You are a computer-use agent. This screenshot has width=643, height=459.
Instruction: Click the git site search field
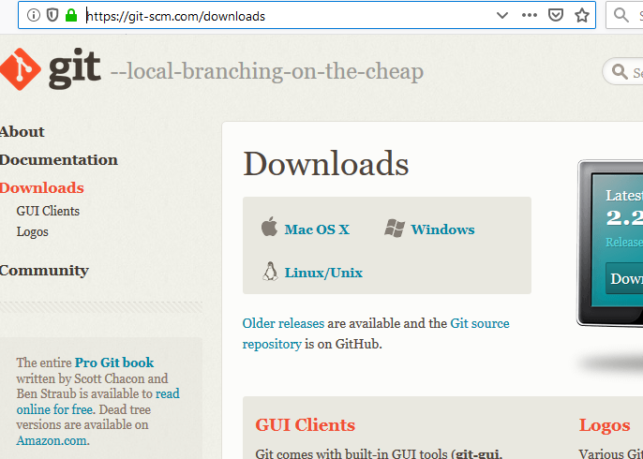(622, 72)
